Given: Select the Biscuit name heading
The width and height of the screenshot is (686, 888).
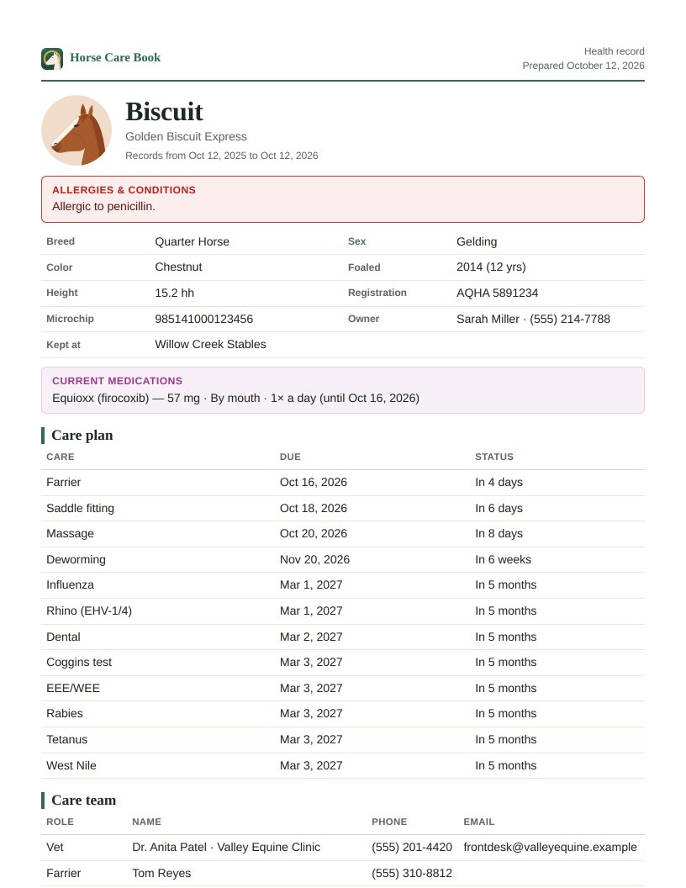Looking at the screenshot, I should coord(164,112).
